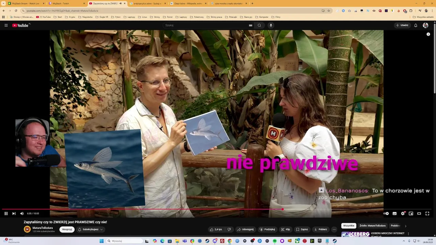The image size is (436, 245).
Task: Start voice search with the microphone
Action: point(271,25)
